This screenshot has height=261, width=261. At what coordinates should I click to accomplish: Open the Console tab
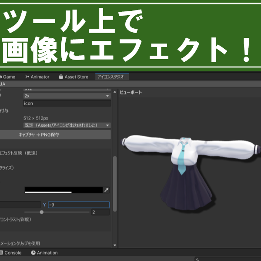coord(11,253)
